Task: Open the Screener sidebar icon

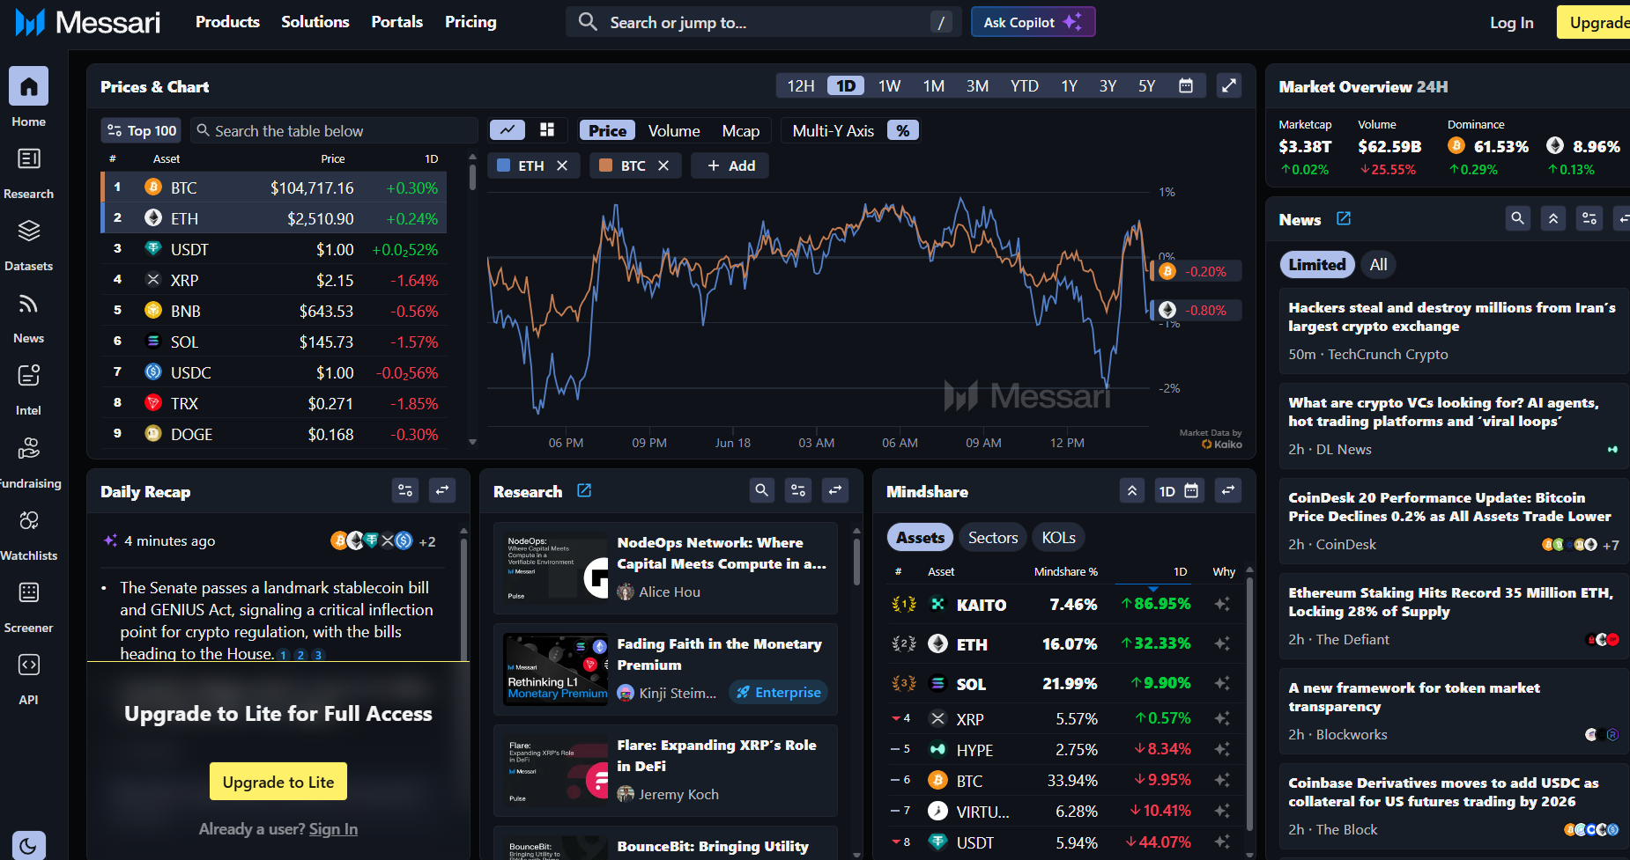Action: [x=28, y=593]
